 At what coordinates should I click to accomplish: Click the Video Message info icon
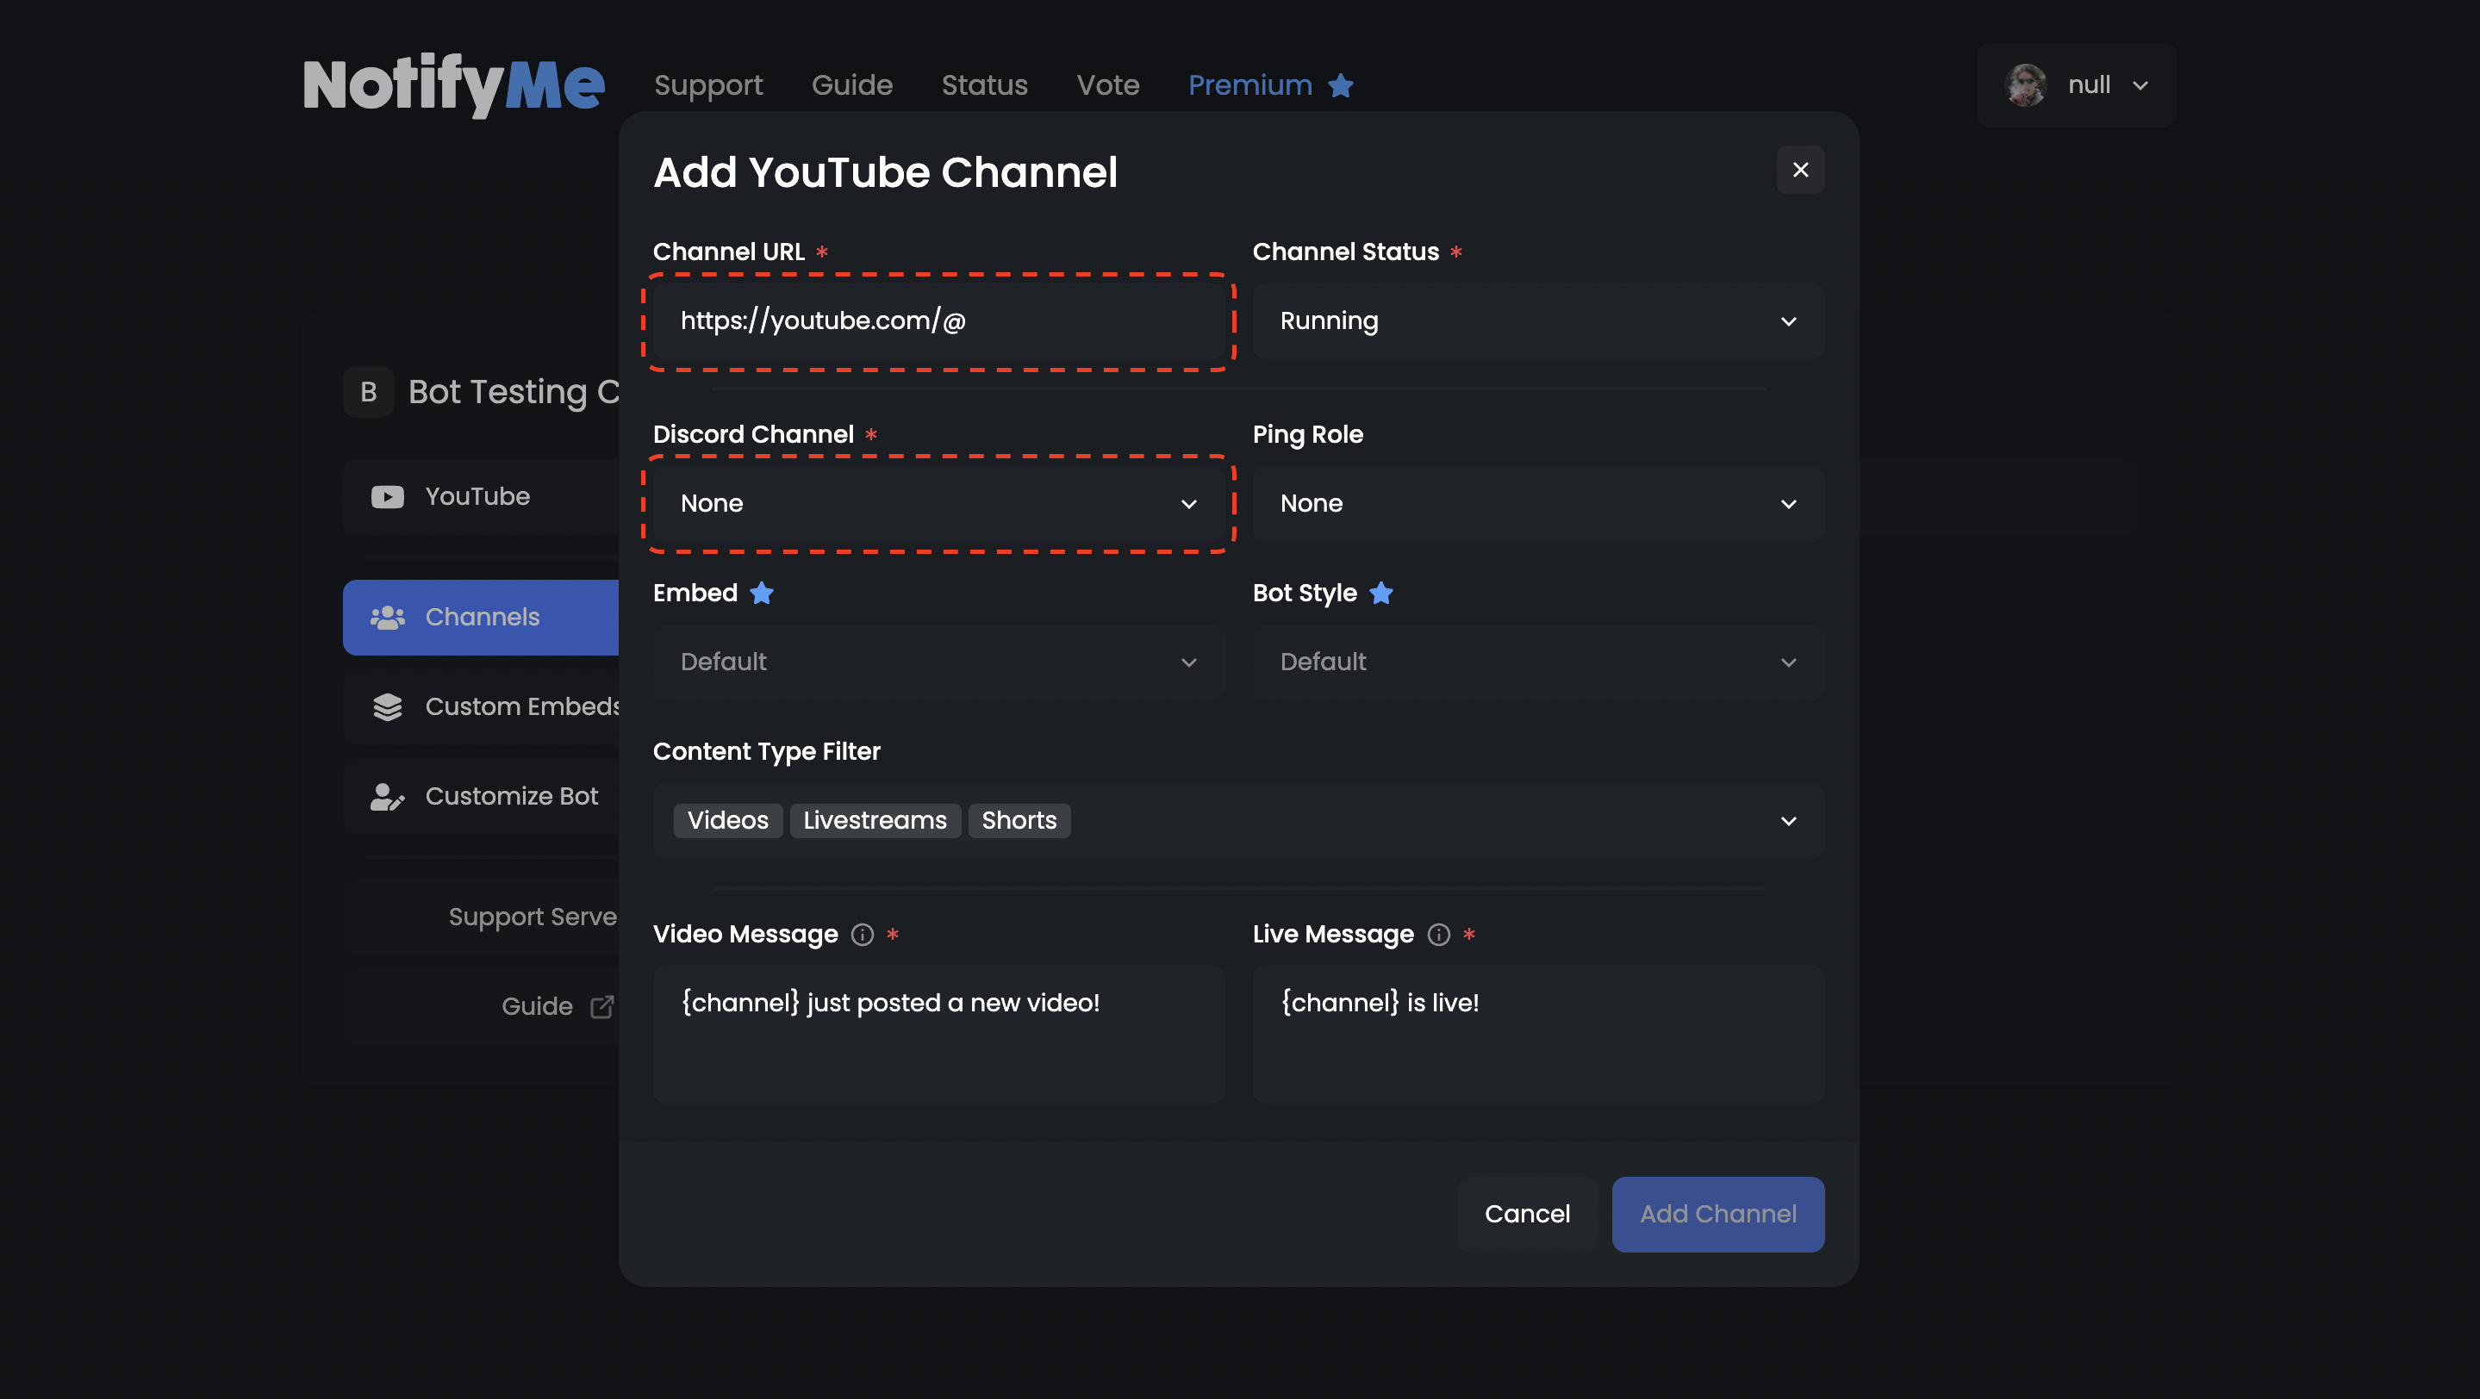862,935
